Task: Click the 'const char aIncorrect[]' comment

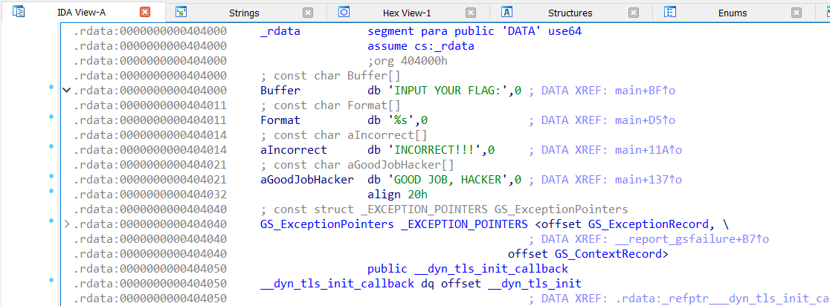Action: tap(344, 135)
